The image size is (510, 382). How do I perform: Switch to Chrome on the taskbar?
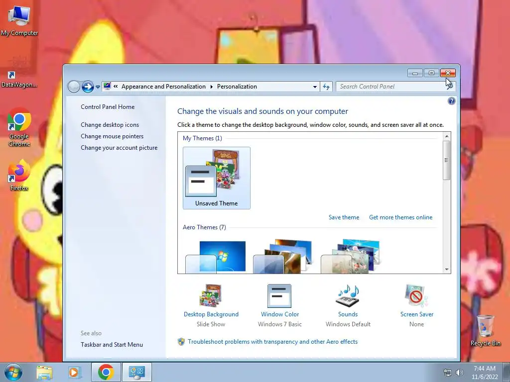(x=106, y=372)
